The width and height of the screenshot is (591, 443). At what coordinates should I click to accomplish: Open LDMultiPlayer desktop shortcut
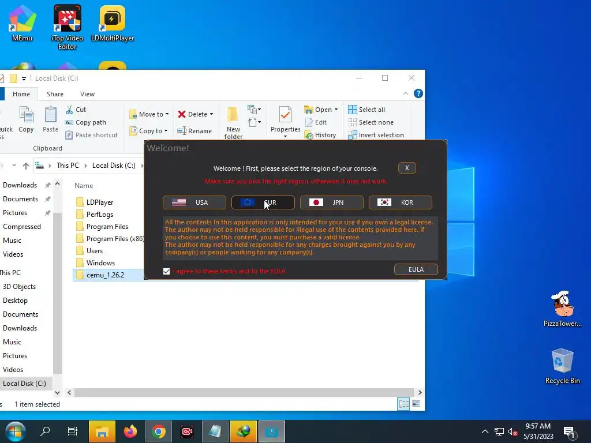click(x=113, y=23)
